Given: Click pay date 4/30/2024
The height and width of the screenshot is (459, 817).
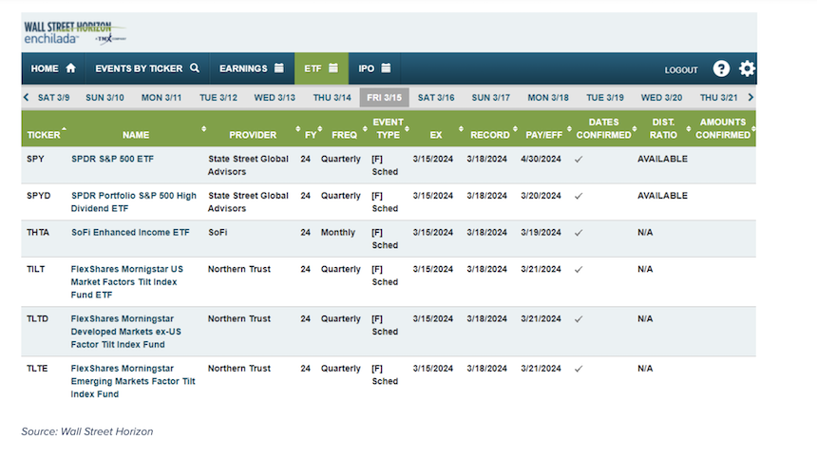Looking at the screenshot, I should 541,159.
